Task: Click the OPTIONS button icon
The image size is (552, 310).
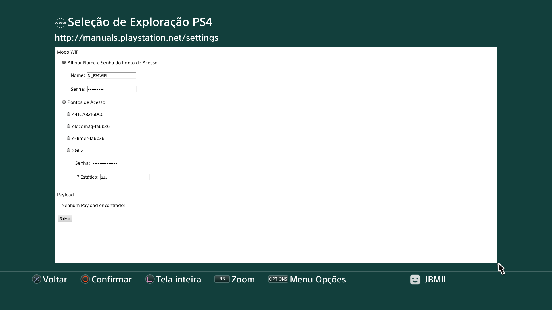Action: pos(278,279)
